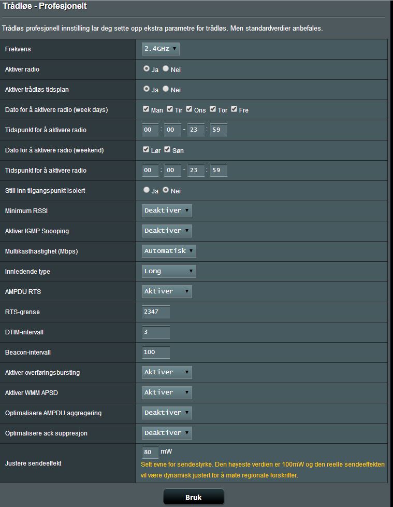Screen dimensions: 393x507
Task: Click the yellow 'Sett evne for sendestyrke' note
Action: tap(263, 470)
